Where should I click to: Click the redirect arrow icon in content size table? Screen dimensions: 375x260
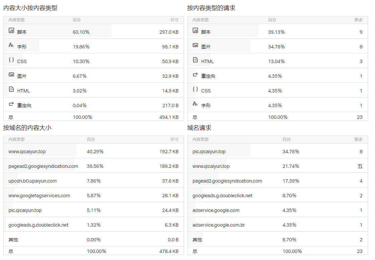(x=11, y=104)
